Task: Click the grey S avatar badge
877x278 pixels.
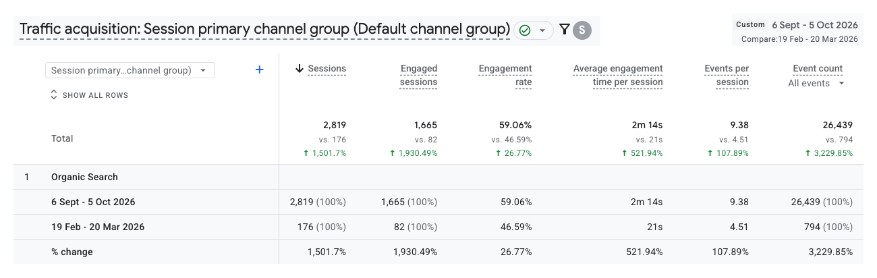Action: [582, 30]
